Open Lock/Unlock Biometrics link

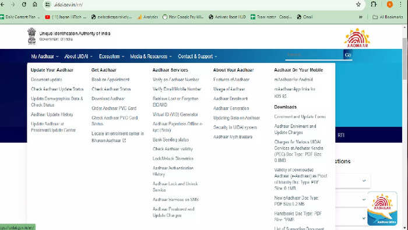173,158
